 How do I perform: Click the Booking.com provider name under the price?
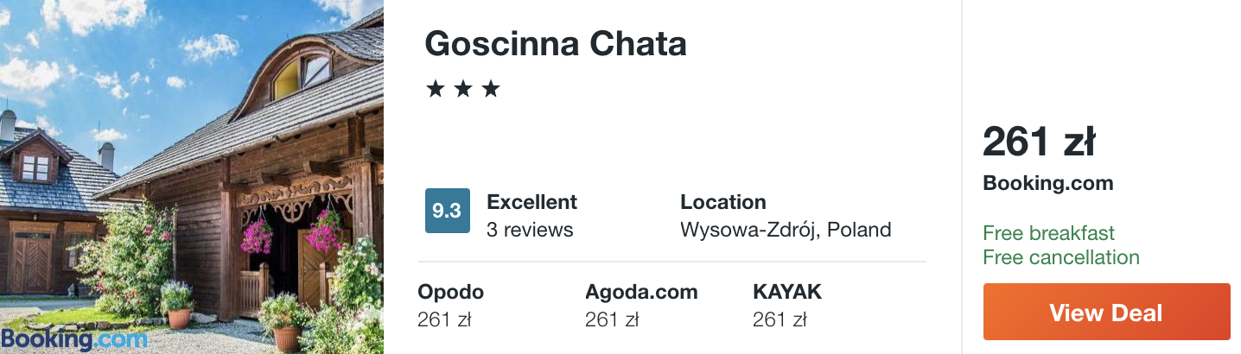click(x=1048, y=183)
